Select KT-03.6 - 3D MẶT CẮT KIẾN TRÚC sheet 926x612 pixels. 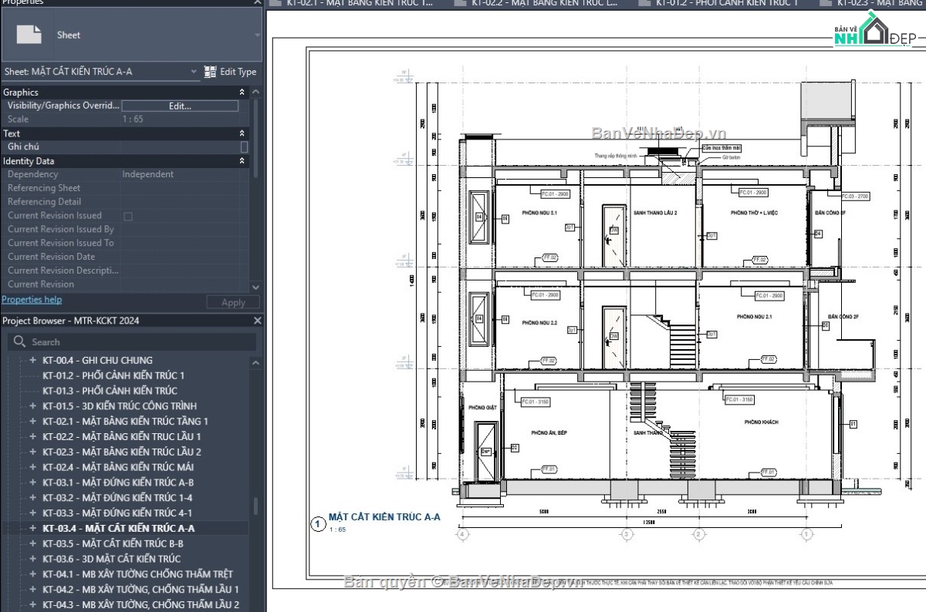pyautogui.click(x=111, y=559)
